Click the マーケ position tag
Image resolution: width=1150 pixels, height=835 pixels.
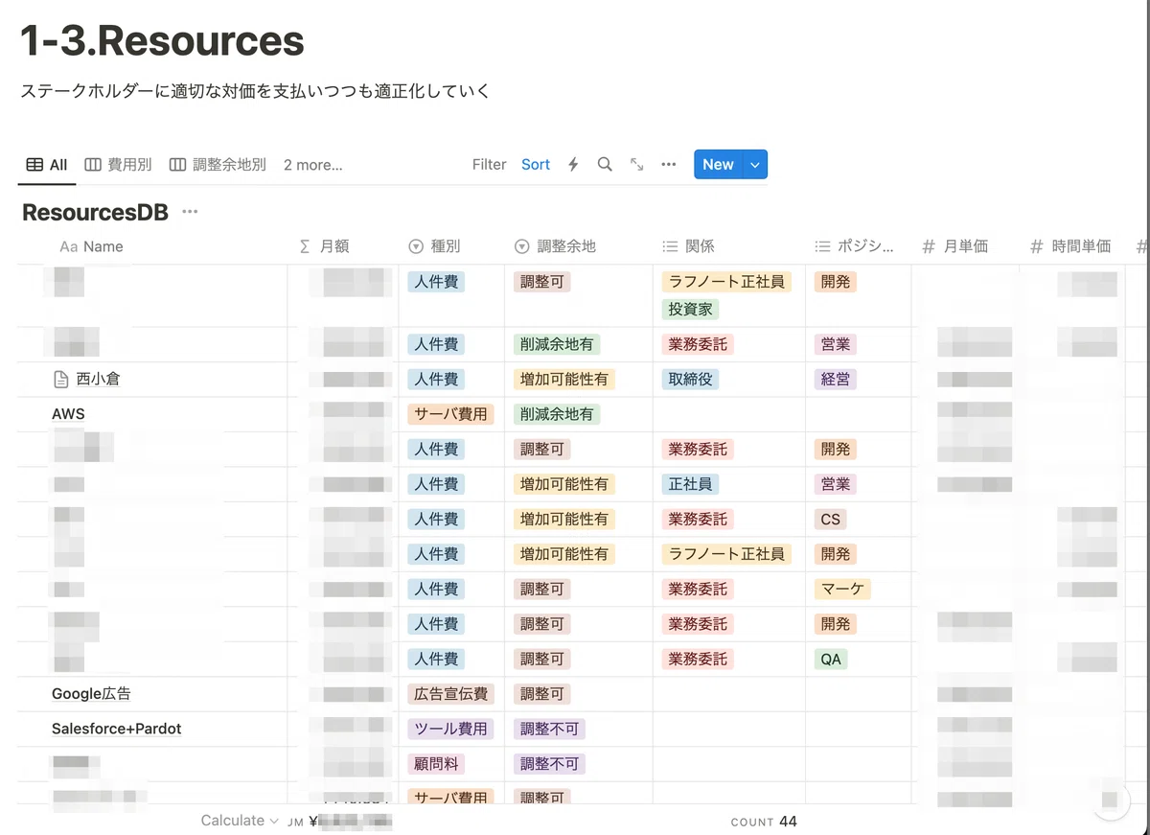click(842, 589)
